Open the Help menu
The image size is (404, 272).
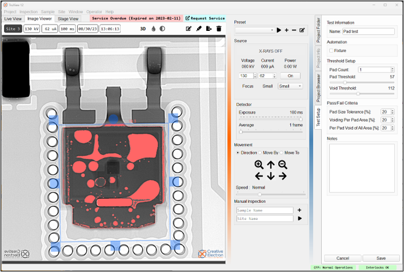point(110,12)
